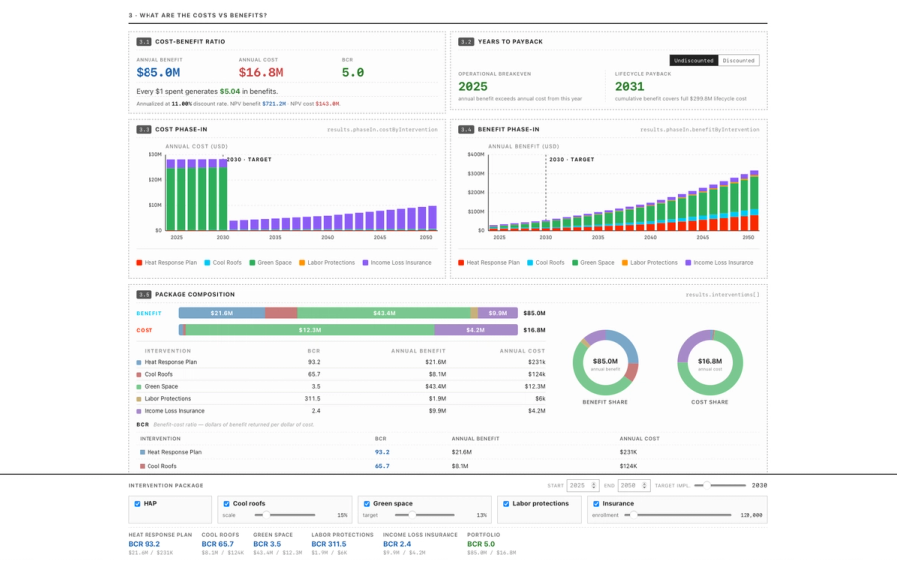
Task: Click Green Space legend swatch in Cost Phase-In
Action: 252,263
